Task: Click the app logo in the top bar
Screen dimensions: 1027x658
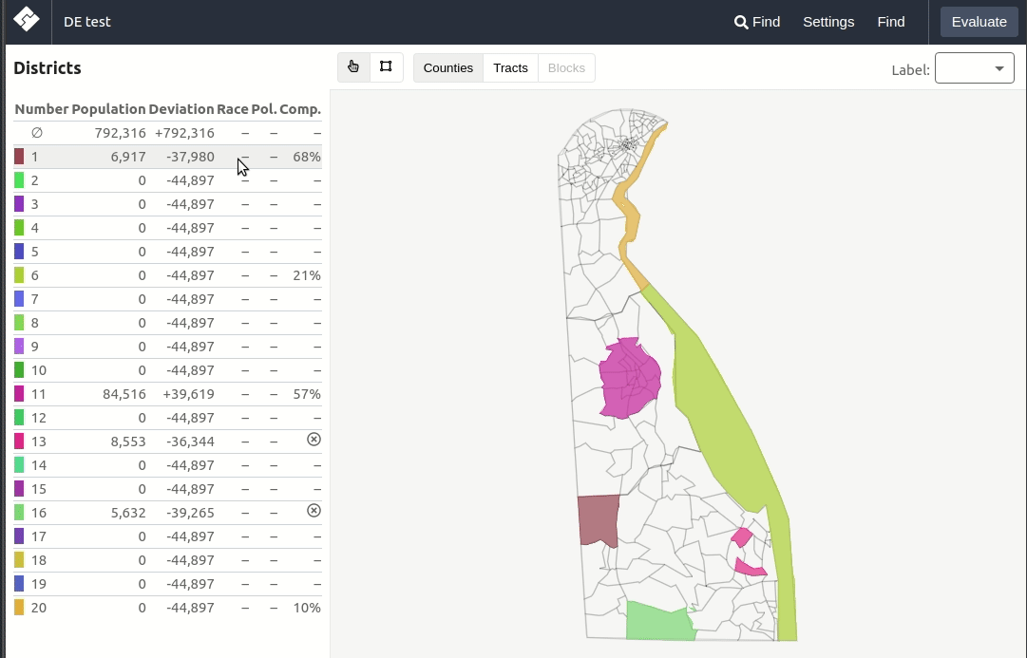Action: click(x=25, y=21)
